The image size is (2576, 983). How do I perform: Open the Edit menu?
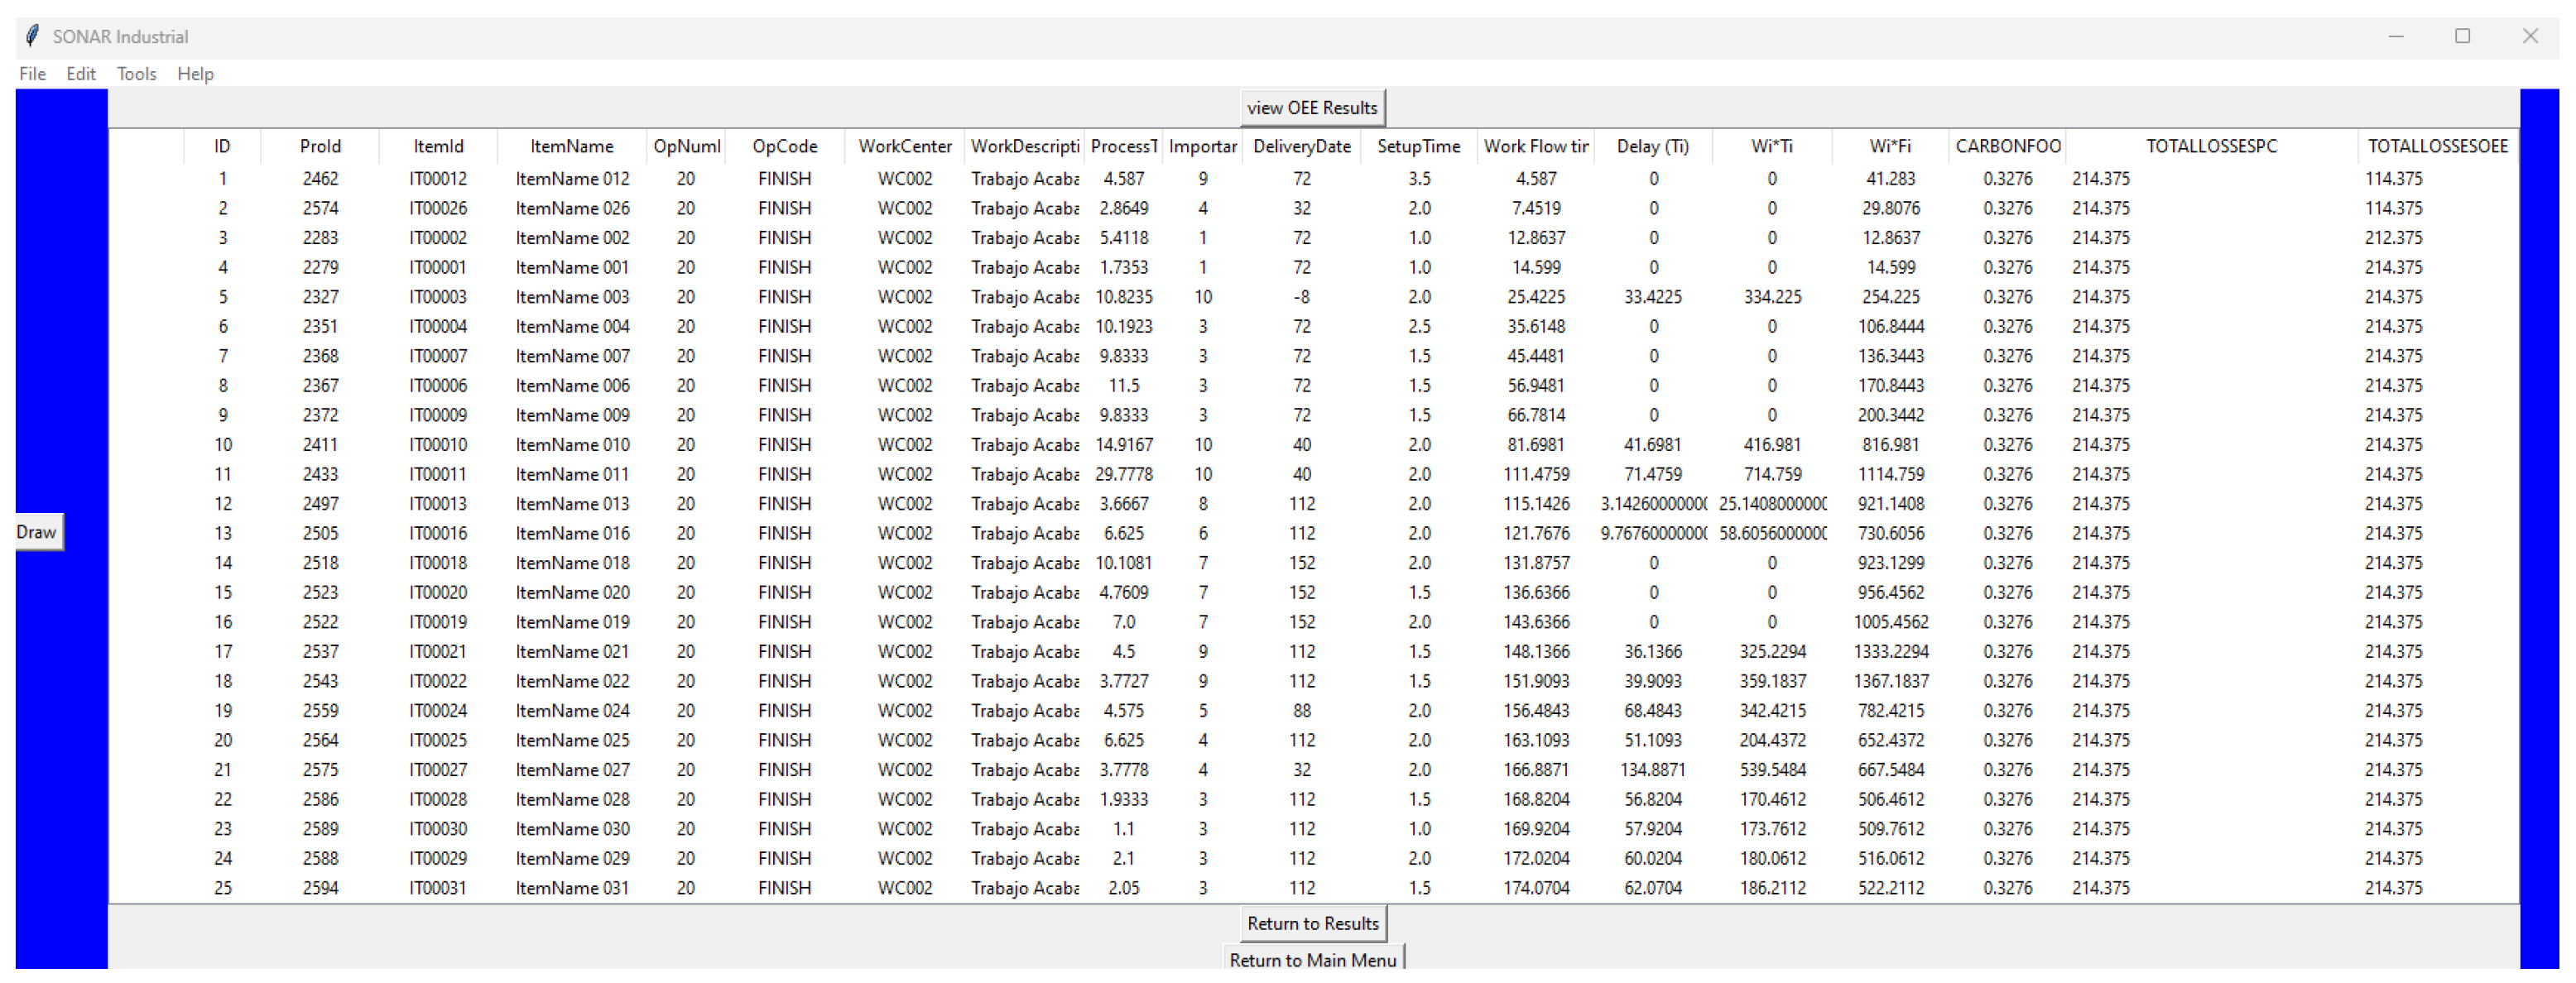80,74
